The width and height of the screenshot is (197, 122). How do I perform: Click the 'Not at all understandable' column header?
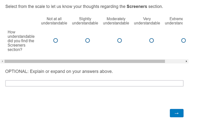pos(54,21)
